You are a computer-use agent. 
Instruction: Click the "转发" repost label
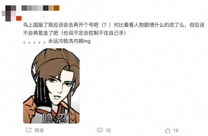click(x=39, y=130)
